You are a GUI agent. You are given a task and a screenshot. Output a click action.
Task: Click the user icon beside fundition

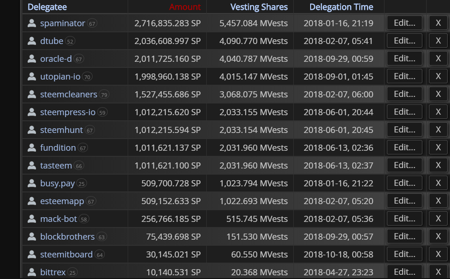tap(32, 147)
